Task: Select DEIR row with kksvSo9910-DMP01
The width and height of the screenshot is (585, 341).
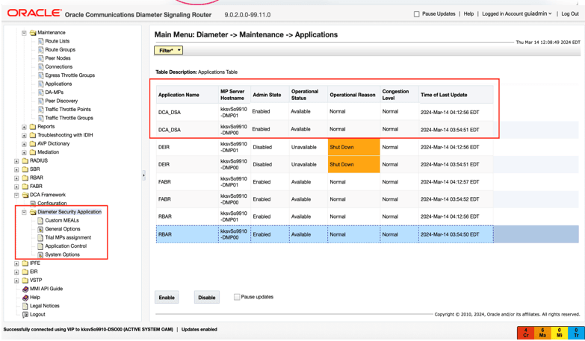Action: point(324,147)
